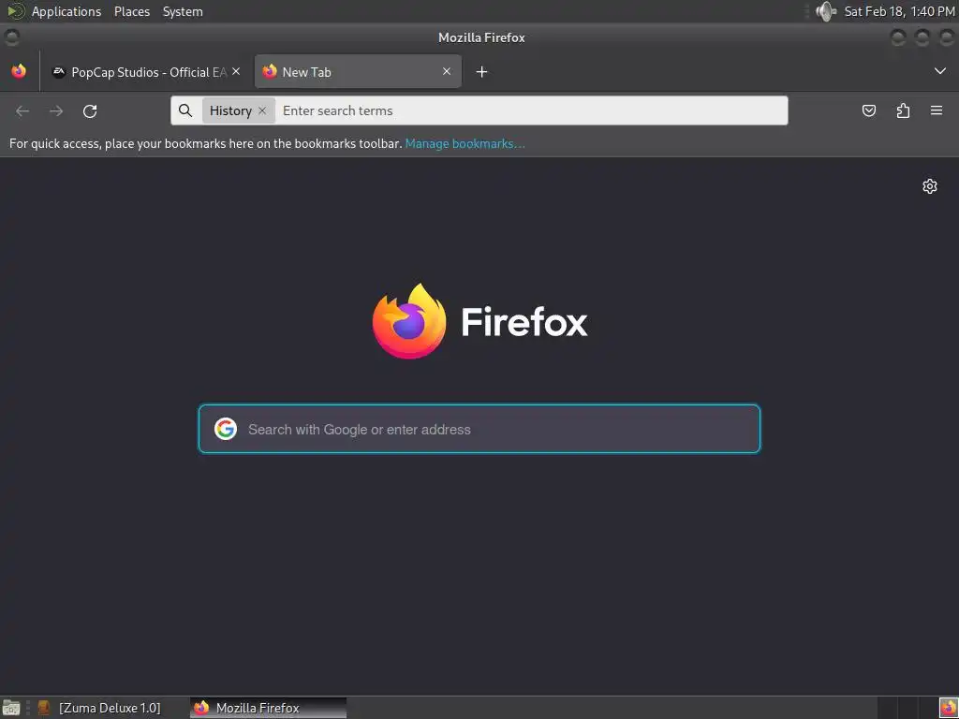Select the New Tab tab
This screenshot has height=719, width=959.
[358, 72]
